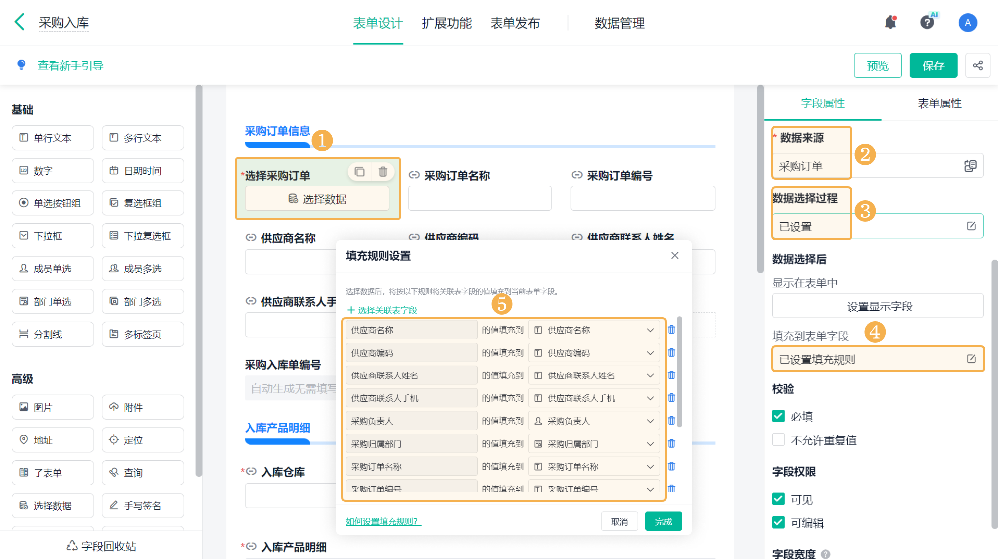Open the notification bell
The height and width of the screenshot is (559, 998).
891,22
